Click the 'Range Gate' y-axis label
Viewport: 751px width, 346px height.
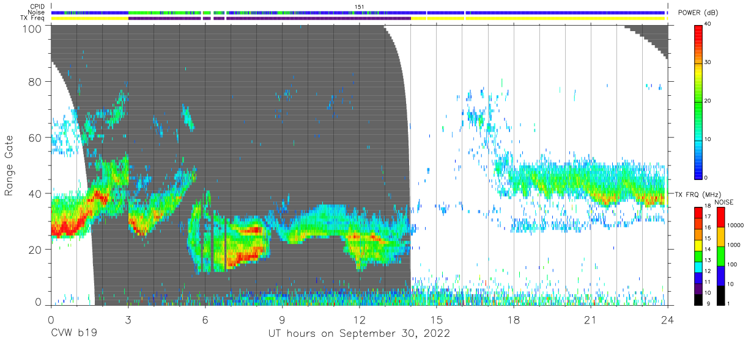click(9, 165)
